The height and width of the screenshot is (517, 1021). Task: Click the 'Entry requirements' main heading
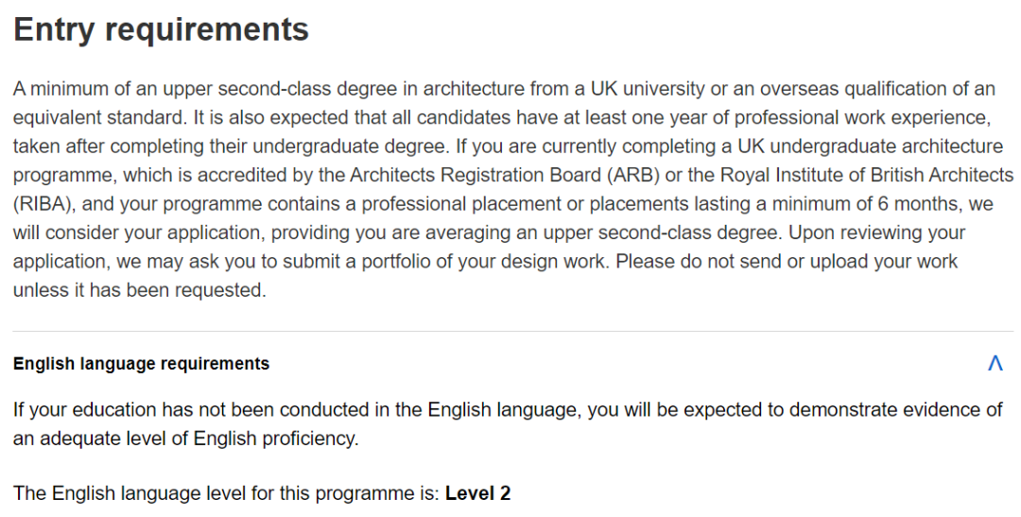(161, 29)
